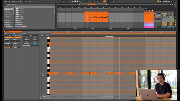Toggle the clip Loop button

coord(13,38)
